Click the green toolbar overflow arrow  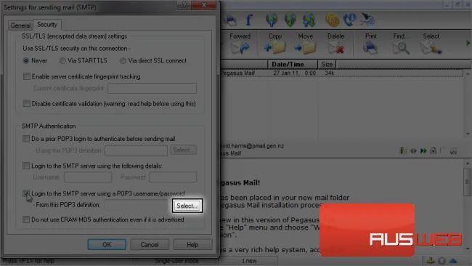(468, 44)
